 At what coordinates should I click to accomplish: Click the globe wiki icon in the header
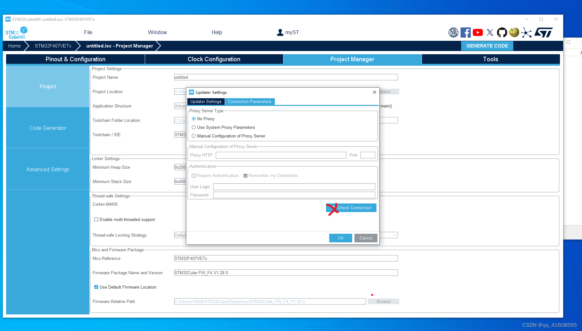click(514, 32)
